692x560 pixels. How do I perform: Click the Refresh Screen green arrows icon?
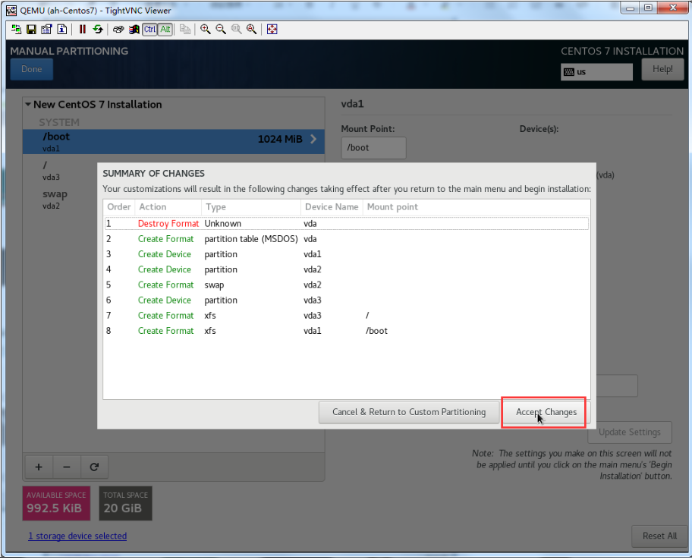click(x=98, y=30)
